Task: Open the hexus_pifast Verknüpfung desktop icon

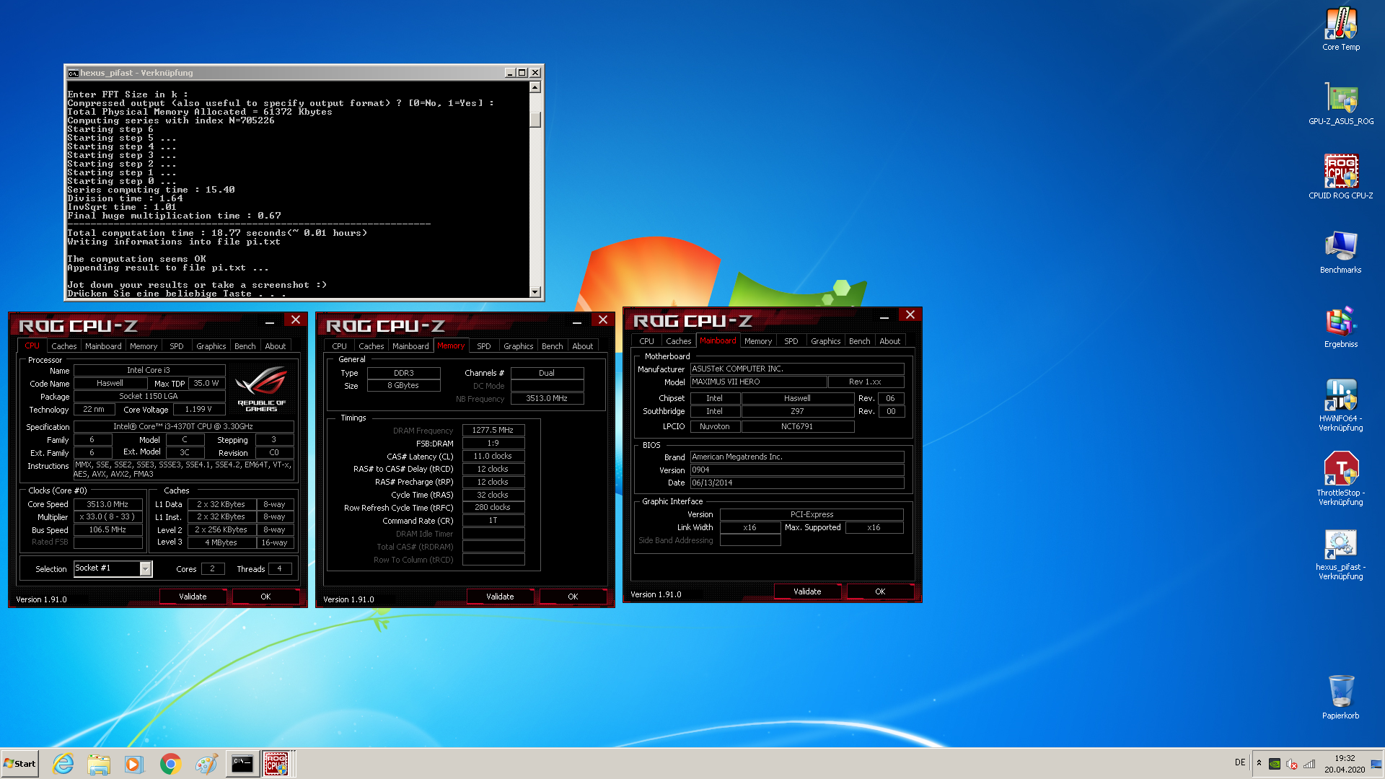Action: [1341, 554]
